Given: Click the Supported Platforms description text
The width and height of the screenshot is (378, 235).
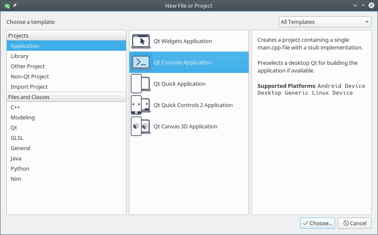Looking at the screenshot, I should (x=311, y=90).
